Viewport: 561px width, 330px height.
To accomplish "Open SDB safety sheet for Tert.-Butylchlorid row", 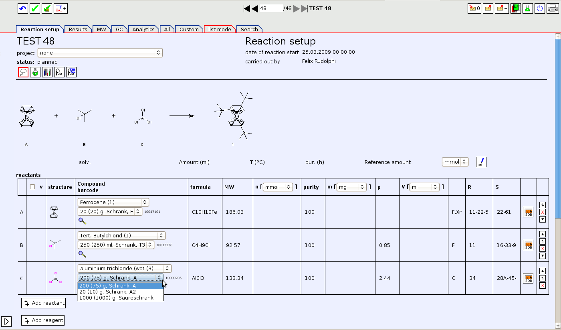I will [x=528, y=245].
